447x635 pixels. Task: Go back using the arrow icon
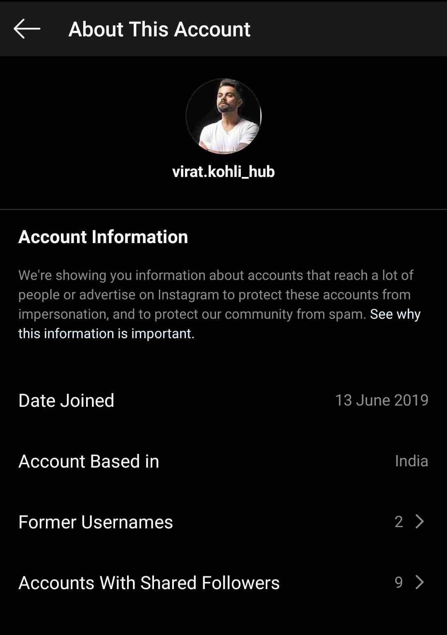click(27, 29)
